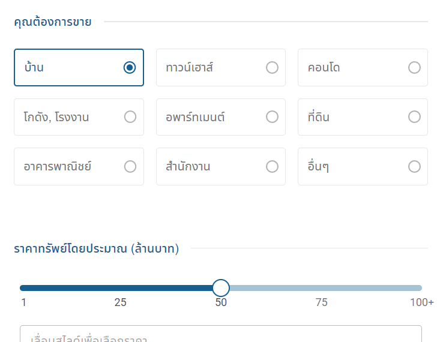Select the อพาร์ทเมนต์ radio button
Screen dimensions: 443x342
click(x=272, y=117)
